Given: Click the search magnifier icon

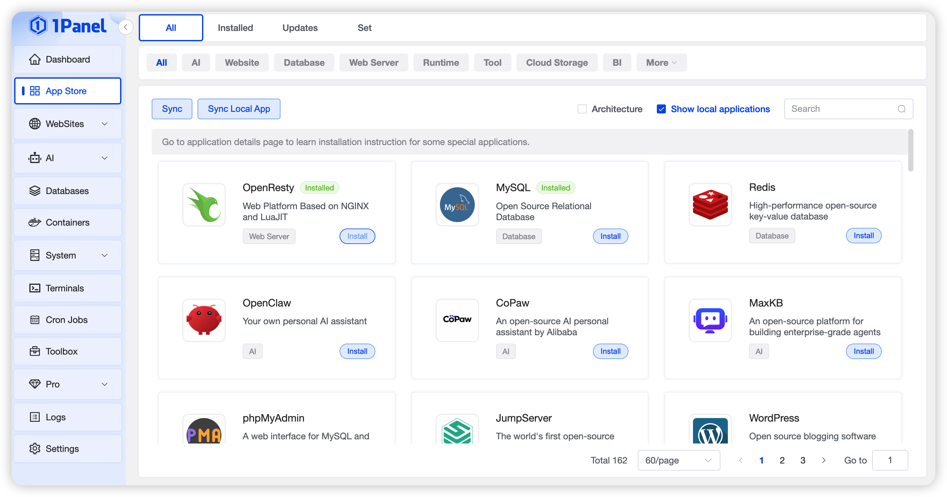Looking at the screenshot, I should pos(901,109).
